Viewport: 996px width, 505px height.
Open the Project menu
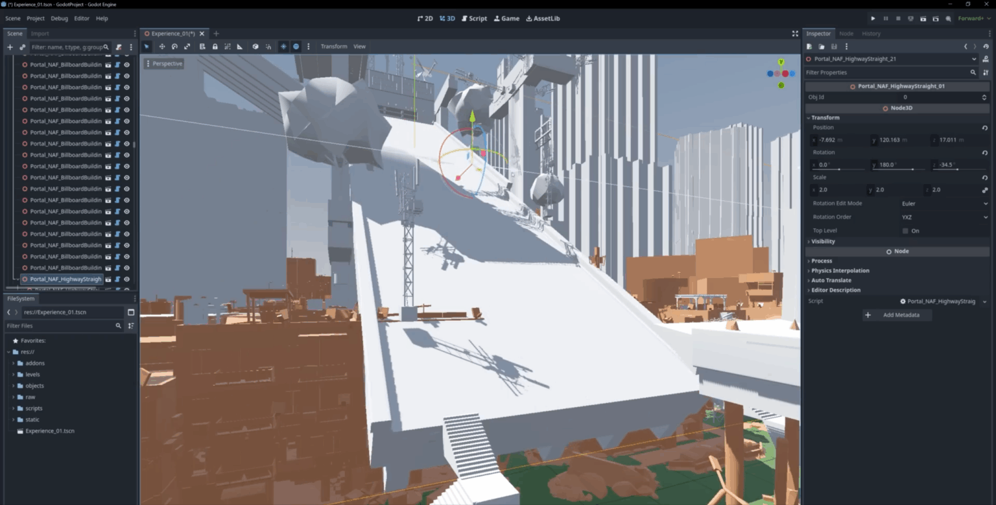[36, 18]
